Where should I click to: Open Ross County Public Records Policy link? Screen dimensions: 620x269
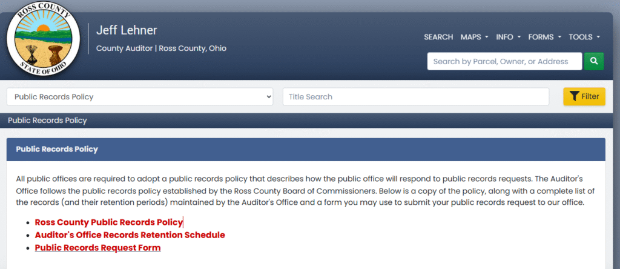[x=109, y=222]
